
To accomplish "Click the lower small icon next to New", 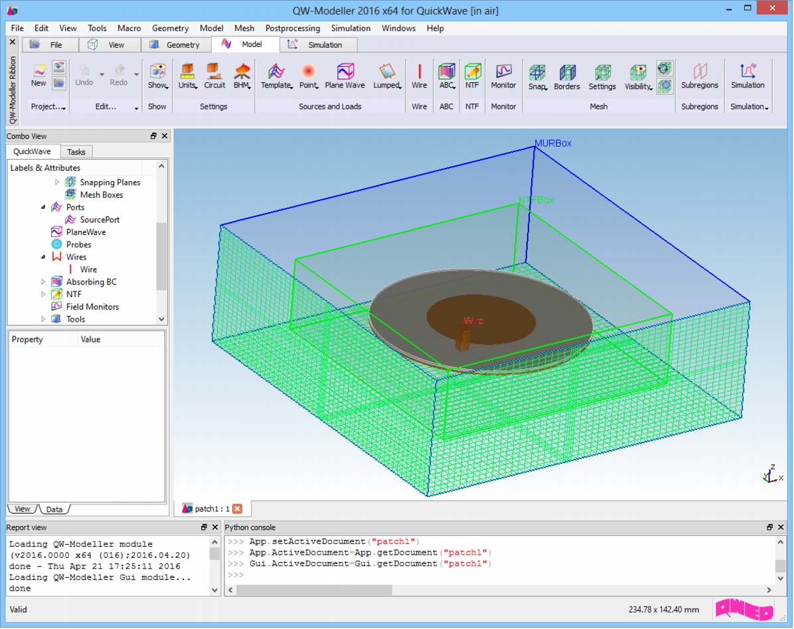I will point(58,83).
